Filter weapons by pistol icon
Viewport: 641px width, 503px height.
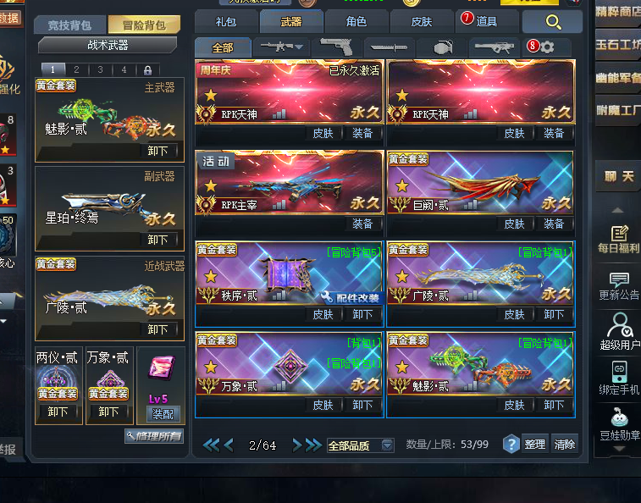point(336,47)
